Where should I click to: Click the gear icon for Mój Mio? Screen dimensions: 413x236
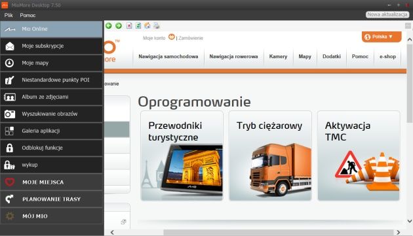pyautogui.click(x=10, y=216)
